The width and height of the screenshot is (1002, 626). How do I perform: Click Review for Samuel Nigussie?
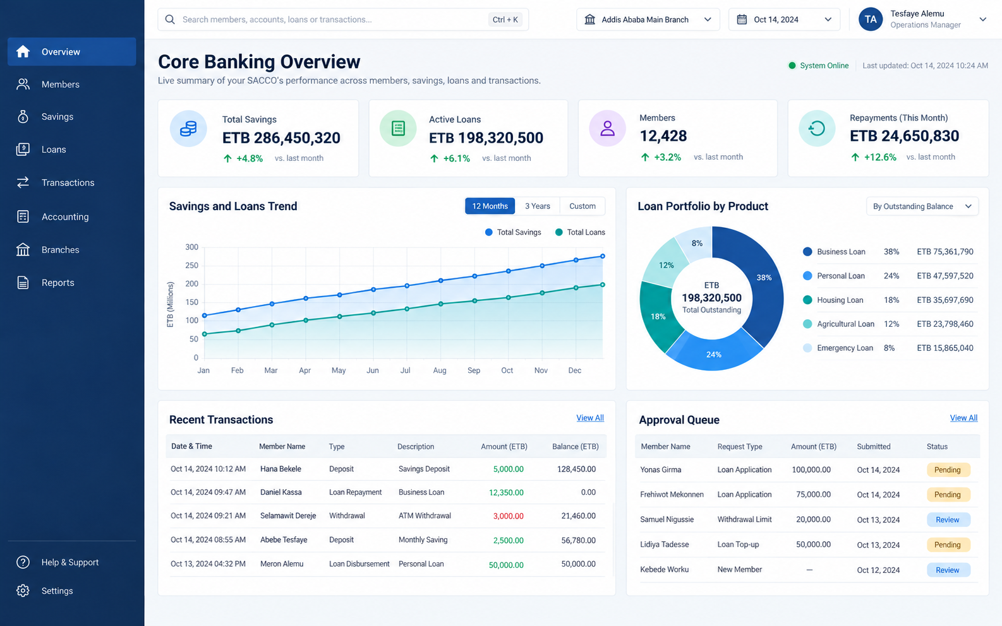pos(948,520)
